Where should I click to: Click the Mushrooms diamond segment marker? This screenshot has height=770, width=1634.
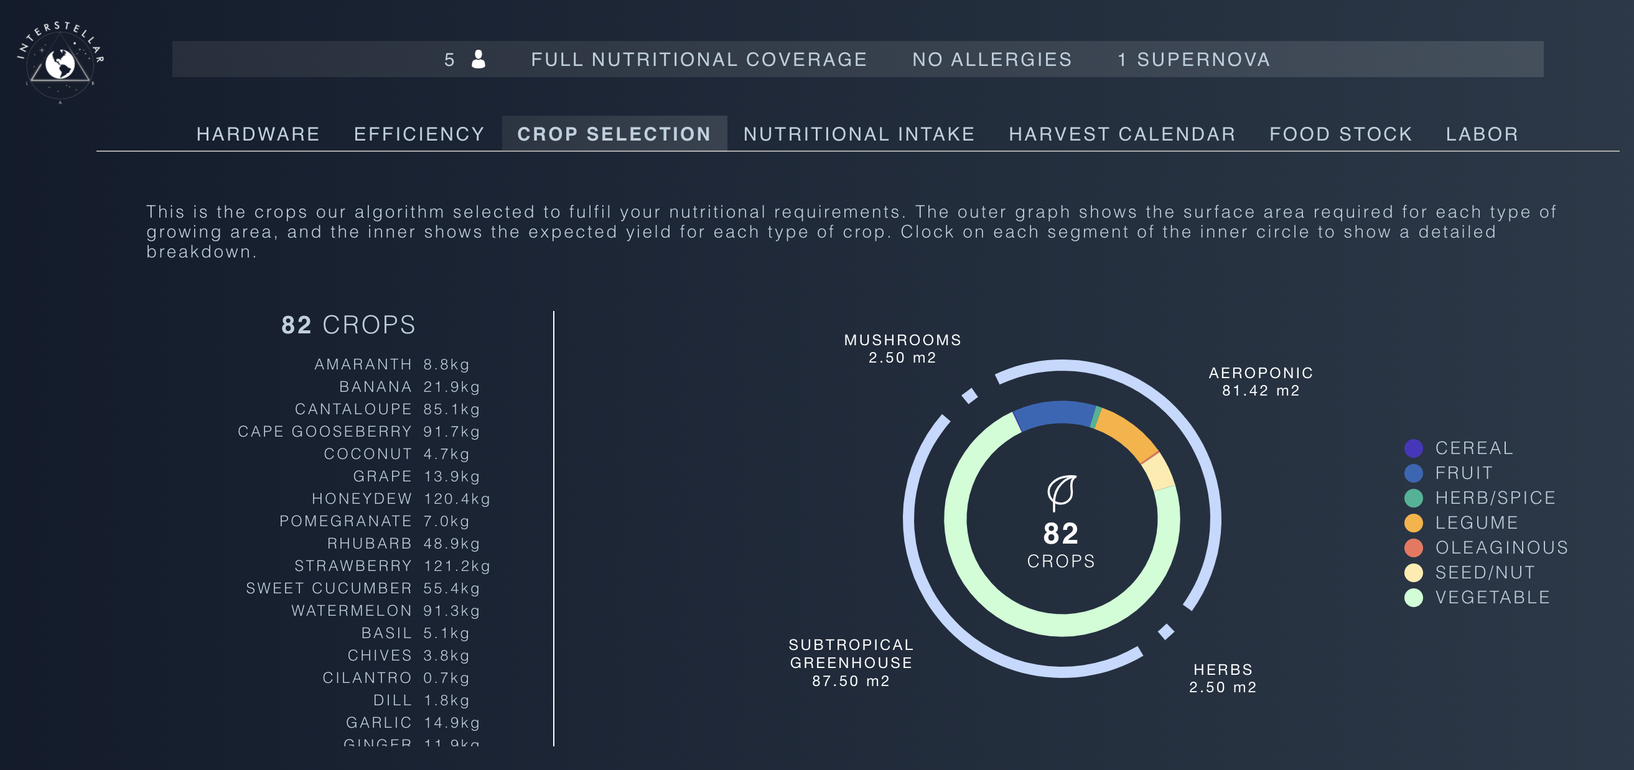969,396
